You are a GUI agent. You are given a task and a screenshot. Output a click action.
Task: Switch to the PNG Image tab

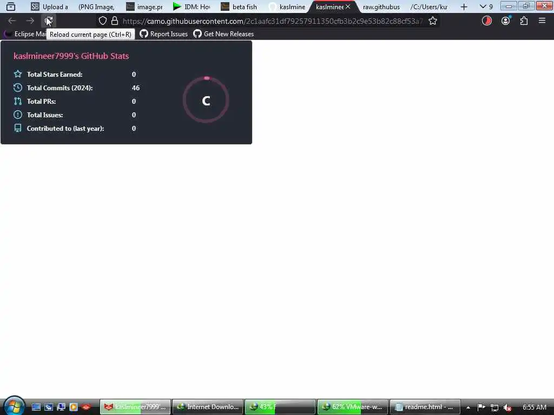click(96, 6)
